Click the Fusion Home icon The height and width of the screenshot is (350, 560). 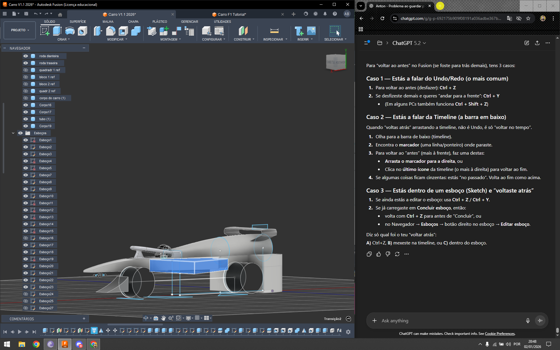60,14
